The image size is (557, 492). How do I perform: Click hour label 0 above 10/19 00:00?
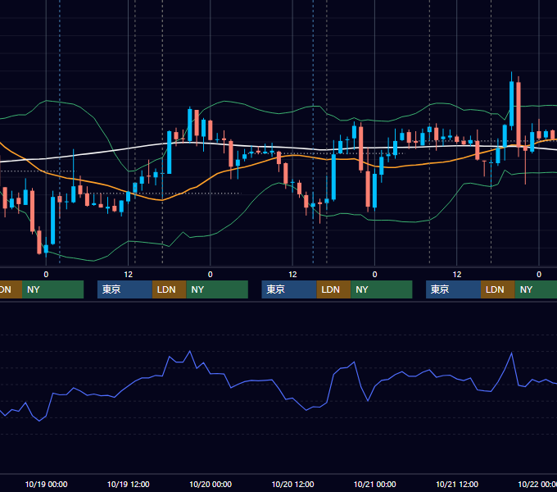click(x=46, y=275)
